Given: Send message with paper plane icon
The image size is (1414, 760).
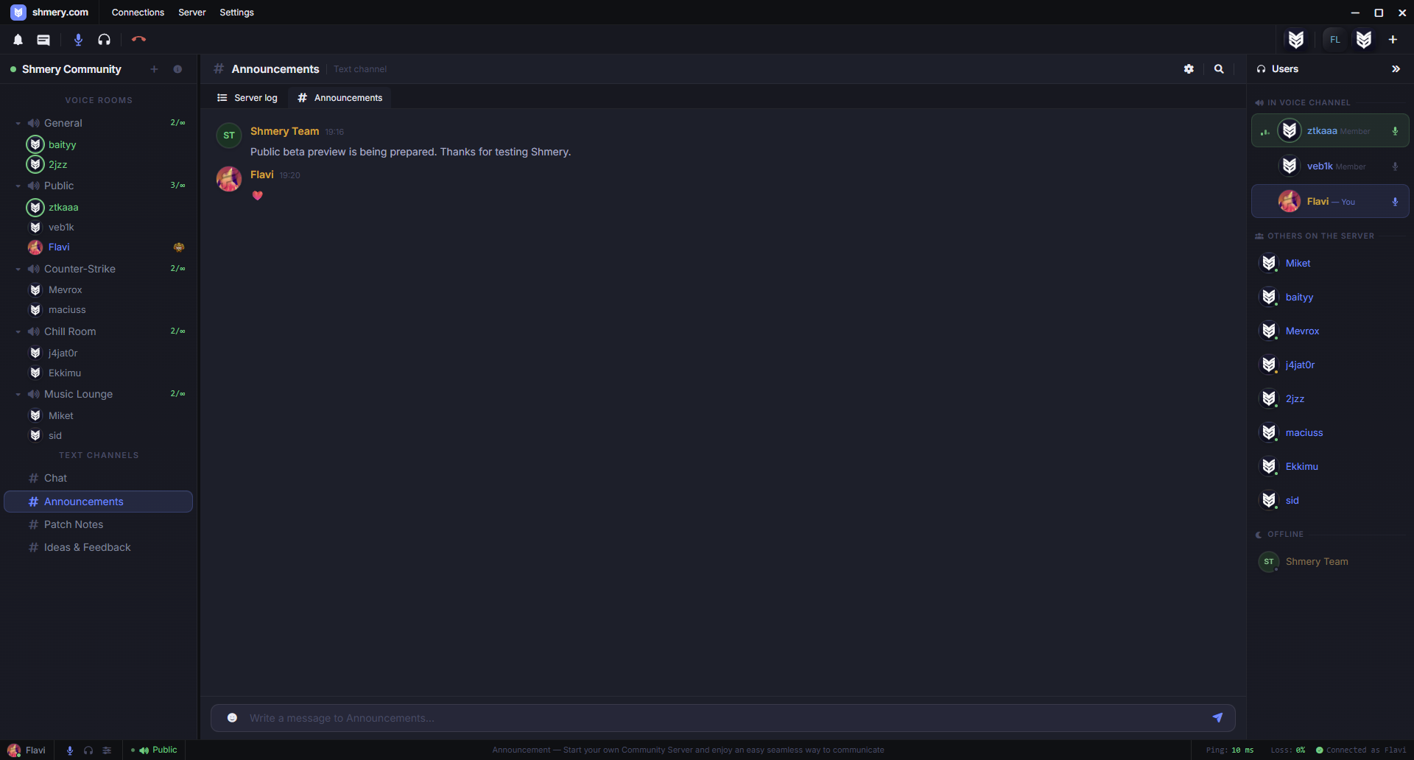Looking at the screenshot, I should coord(1217,718).
